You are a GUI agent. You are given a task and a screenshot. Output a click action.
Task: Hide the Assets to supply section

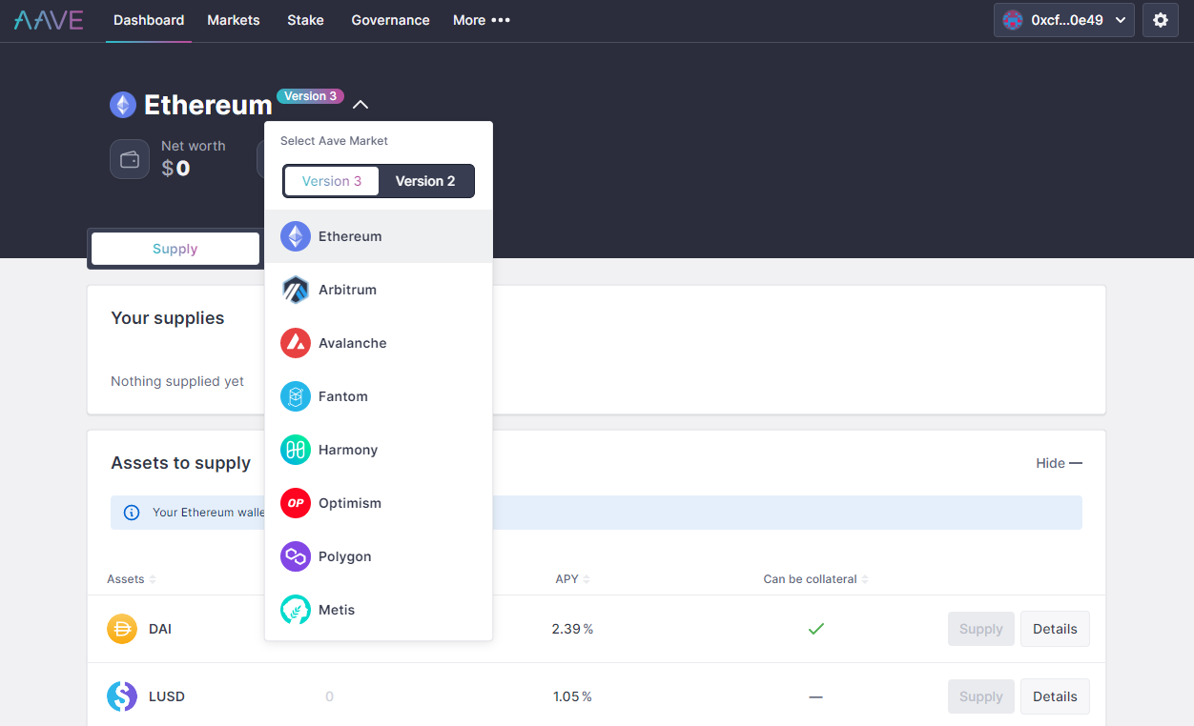[x=1060, y=463]
